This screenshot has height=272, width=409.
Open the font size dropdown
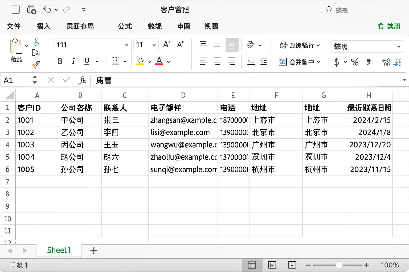(x=154, y=45)
